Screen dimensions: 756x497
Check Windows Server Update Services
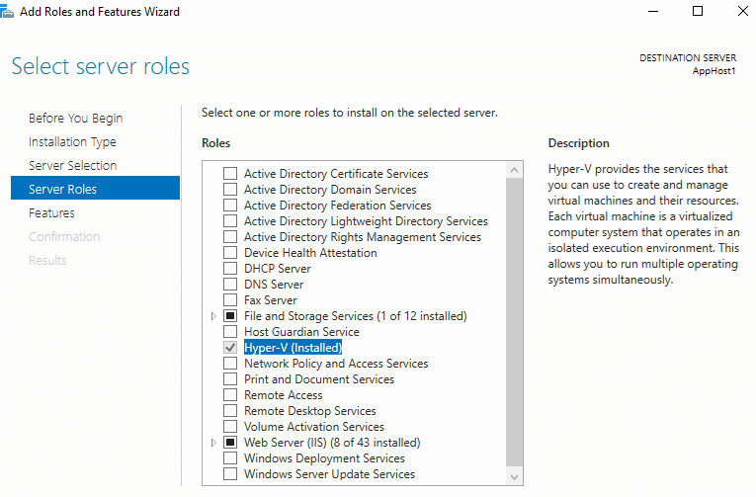230,474
